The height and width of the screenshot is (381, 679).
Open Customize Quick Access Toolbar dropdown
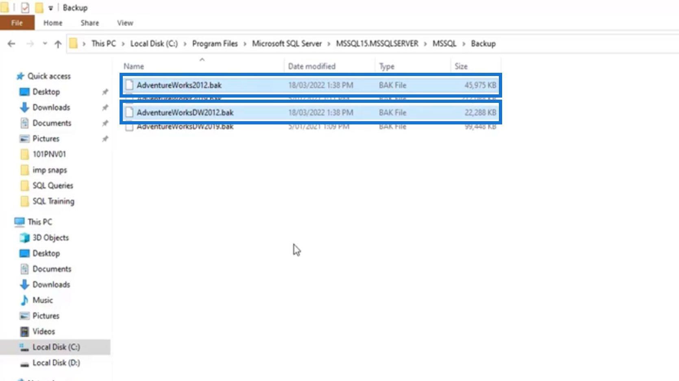point(50,8)
